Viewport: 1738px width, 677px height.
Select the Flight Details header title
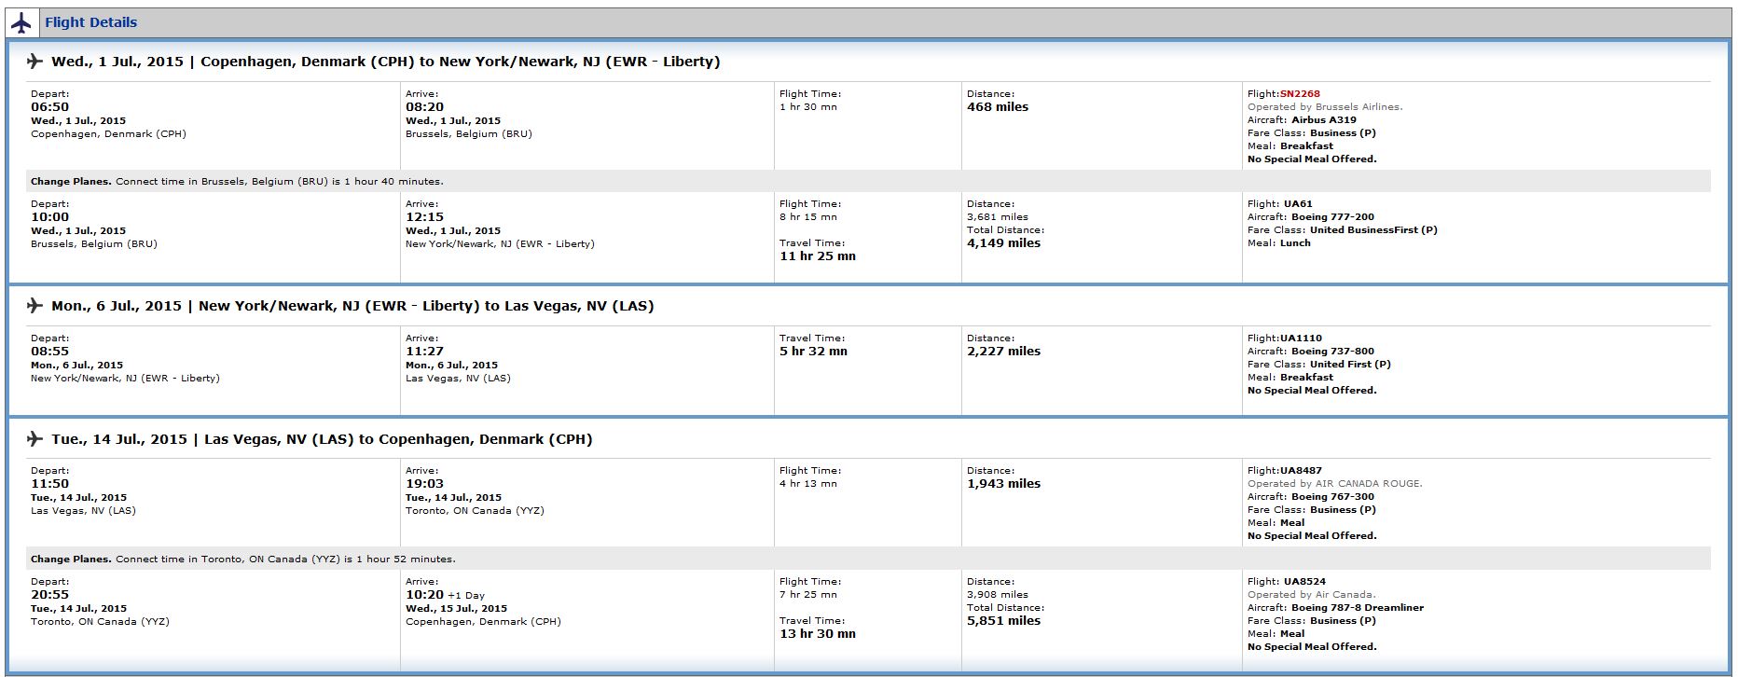pyautogui.click(x=90, y=22)
